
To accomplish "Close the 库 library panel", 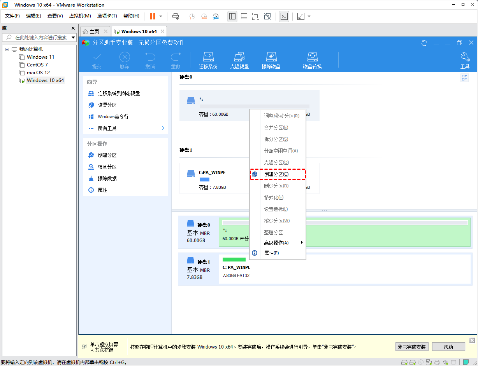I will (x=73, y=28).
